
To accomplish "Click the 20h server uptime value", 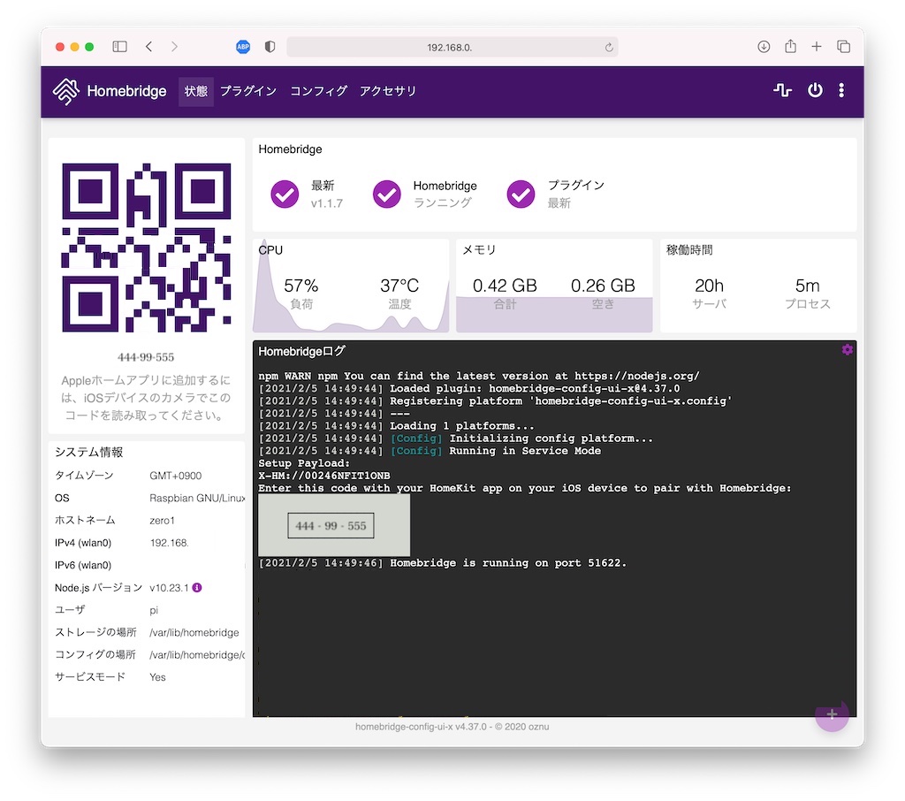I will coord(710,286).
